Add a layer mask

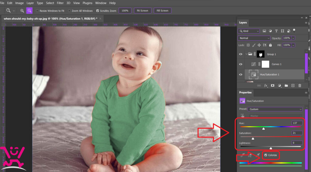272,86
